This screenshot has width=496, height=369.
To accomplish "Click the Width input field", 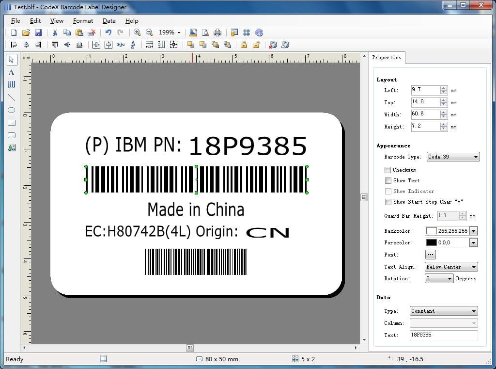I will (x=425, y=114).
